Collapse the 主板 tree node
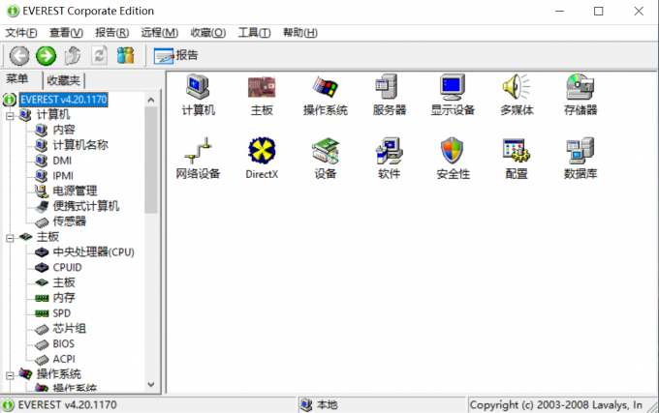Viewport: 659px width, 413px height. pos(10,237)
